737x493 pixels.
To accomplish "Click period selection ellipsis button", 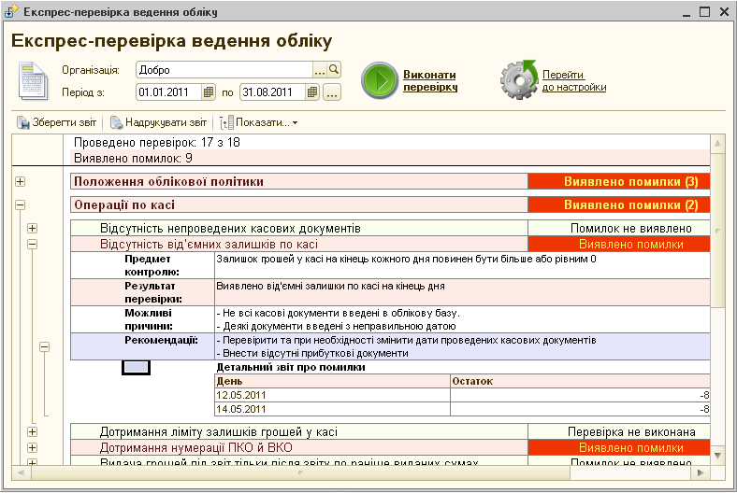I will 332,92.
